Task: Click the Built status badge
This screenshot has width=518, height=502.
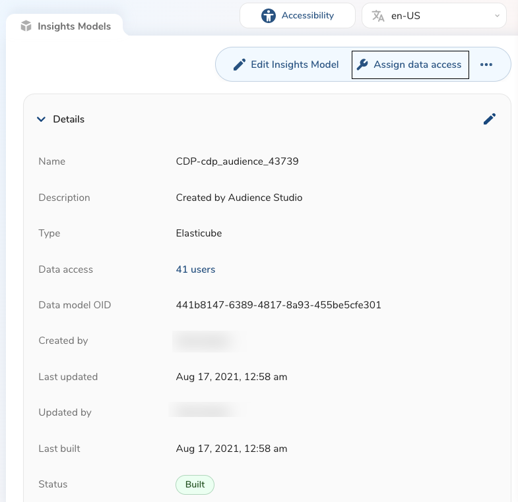Action: click(195, 484)
